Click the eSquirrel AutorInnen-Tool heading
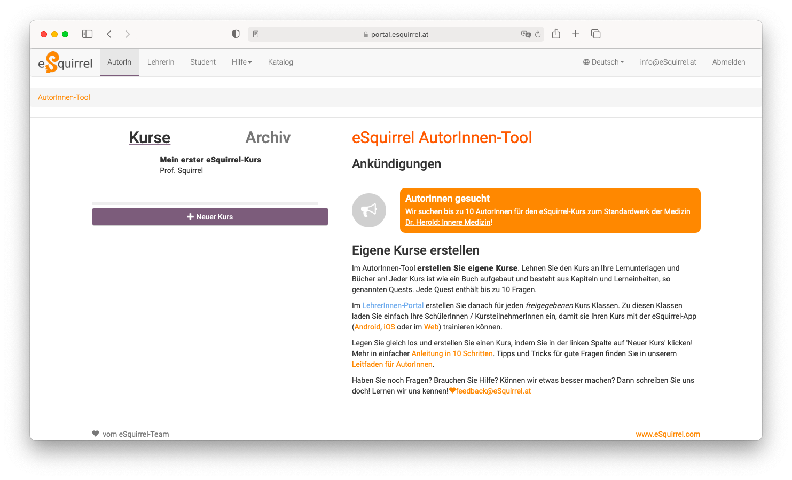This screenshot has height=480, width=792. (x=442, y=138)
